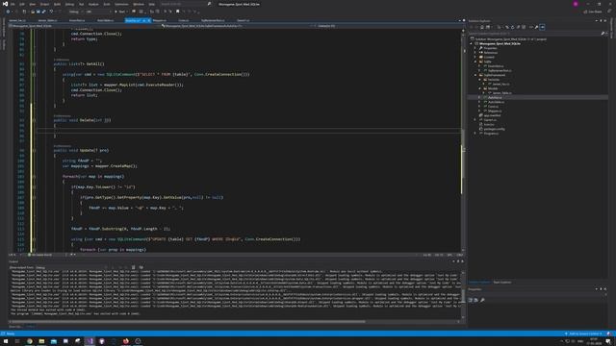Click the search magnifier icon in title bar
The width and height of the screenshot is (616, 346).
[209, 4]
